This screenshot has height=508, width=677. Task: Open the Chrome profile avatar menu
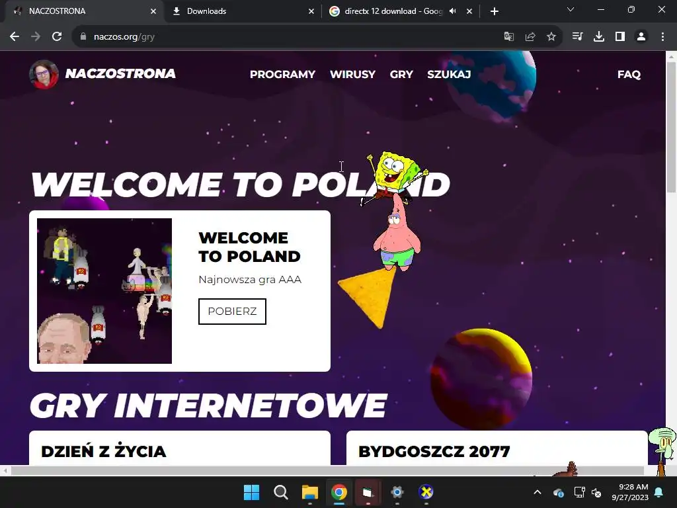[x=641, y=37]
